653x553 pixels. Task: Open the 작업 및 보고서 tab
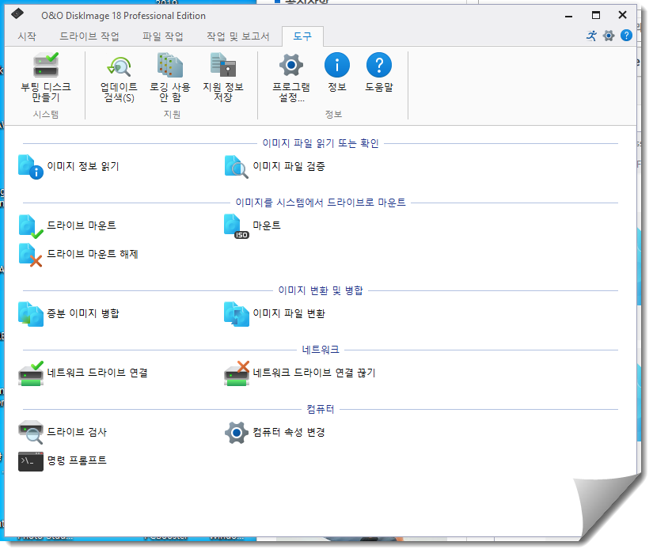coord(237,36)
